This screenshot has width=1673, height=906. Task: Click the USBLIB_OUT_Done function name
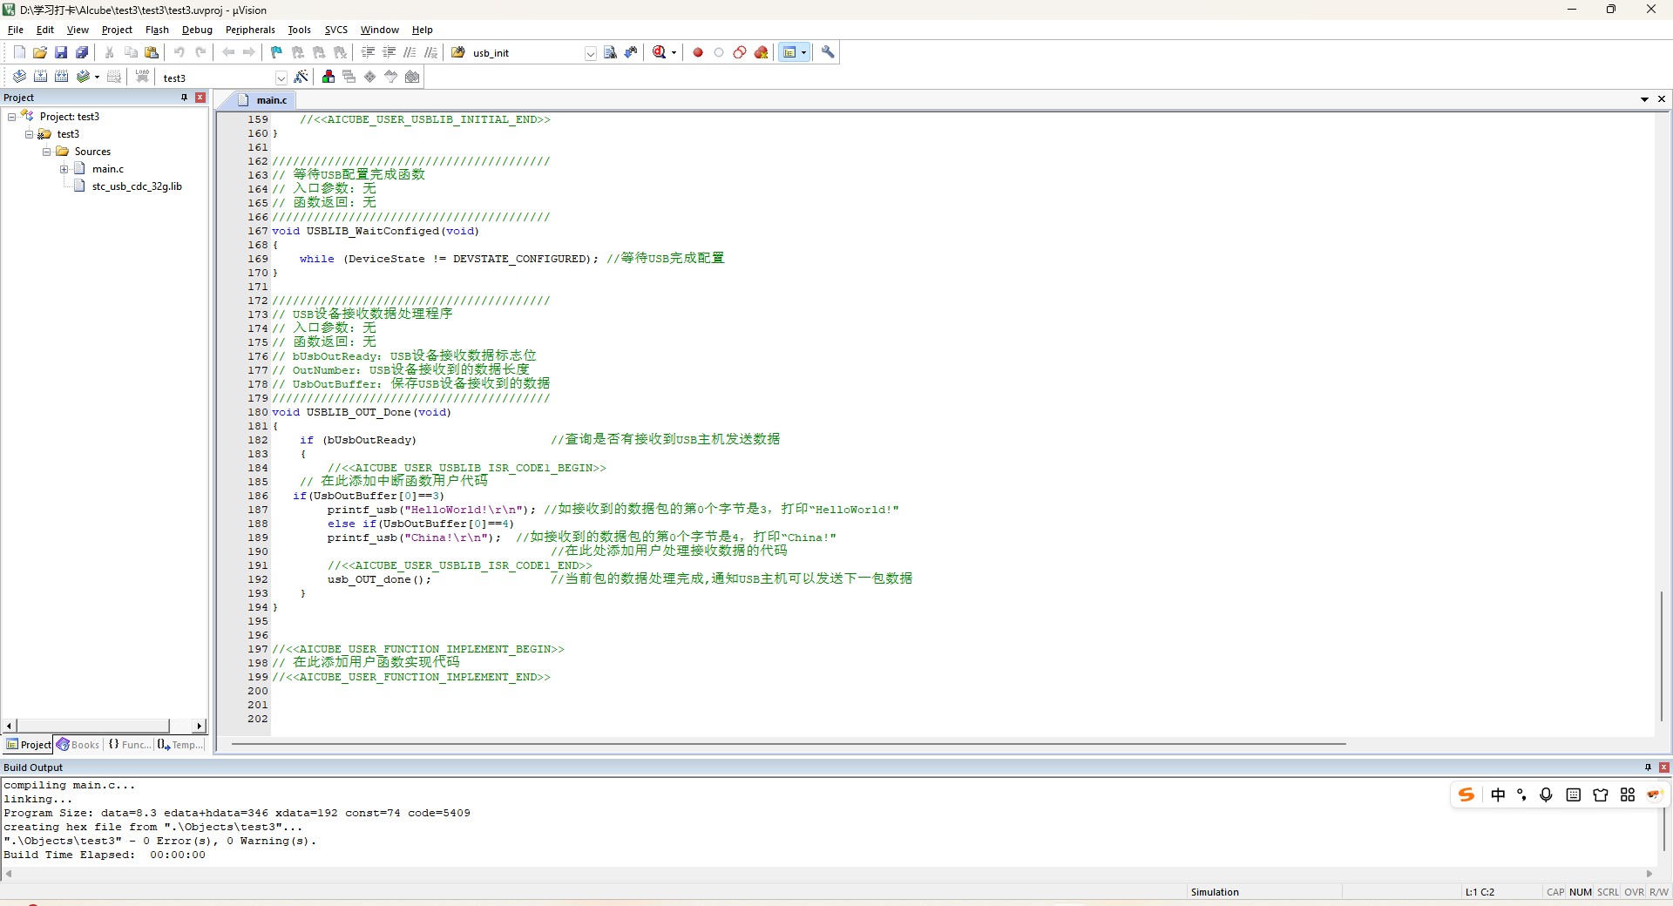(x=358, y=412)
